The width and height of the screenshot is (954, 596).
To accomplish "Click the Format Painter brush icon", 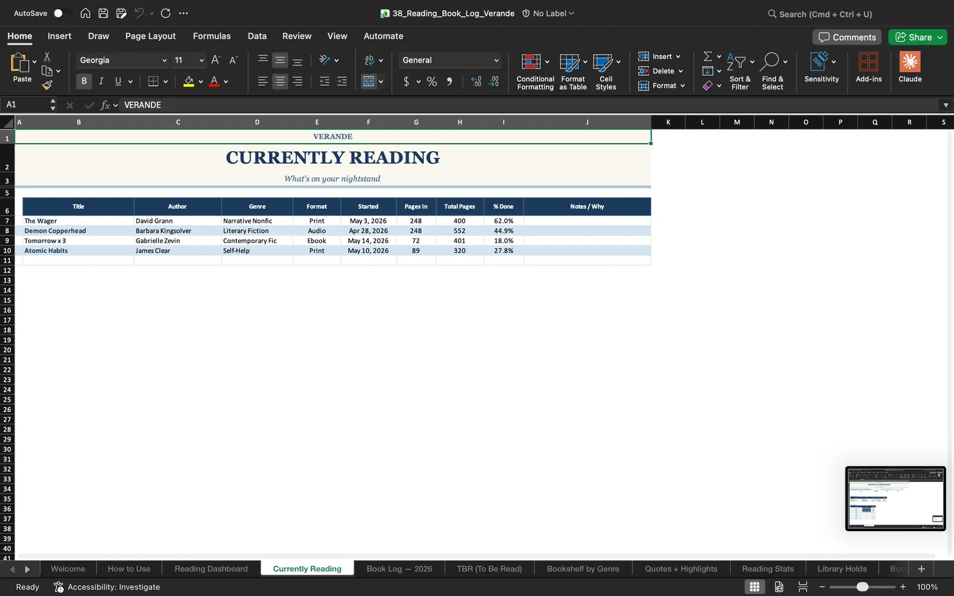I will [47, 85].
